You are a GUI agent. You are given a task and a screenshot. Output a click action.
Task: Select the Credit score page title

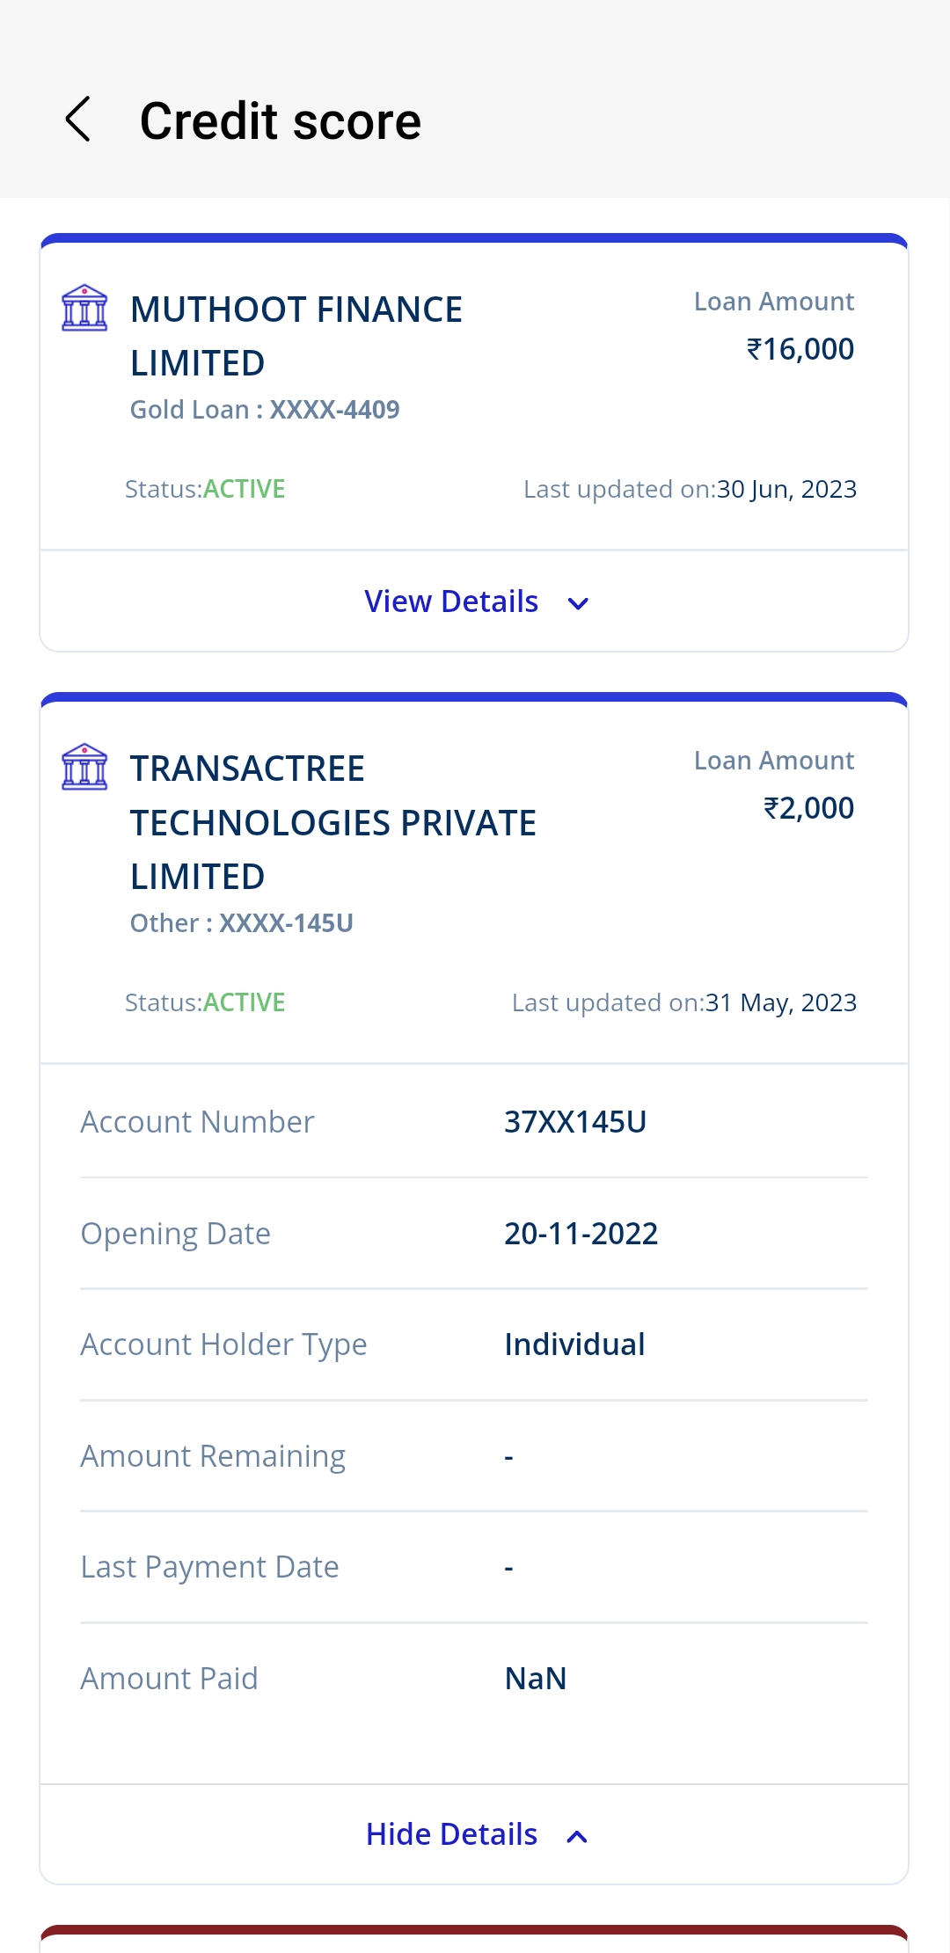point(281,120)
